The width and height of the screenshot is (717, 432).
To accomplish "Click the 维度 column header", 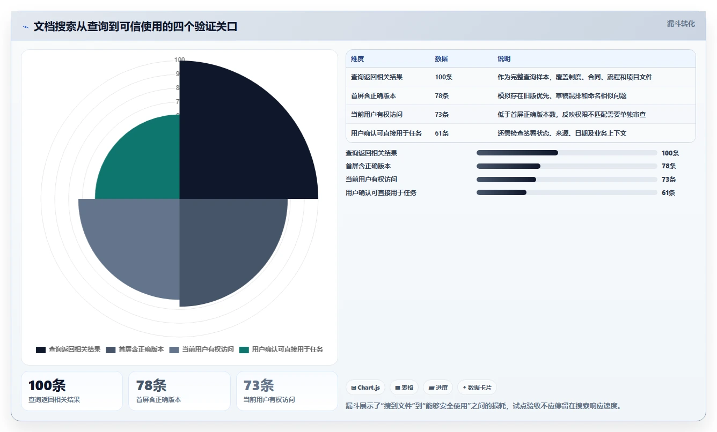I will click(357, 59).
